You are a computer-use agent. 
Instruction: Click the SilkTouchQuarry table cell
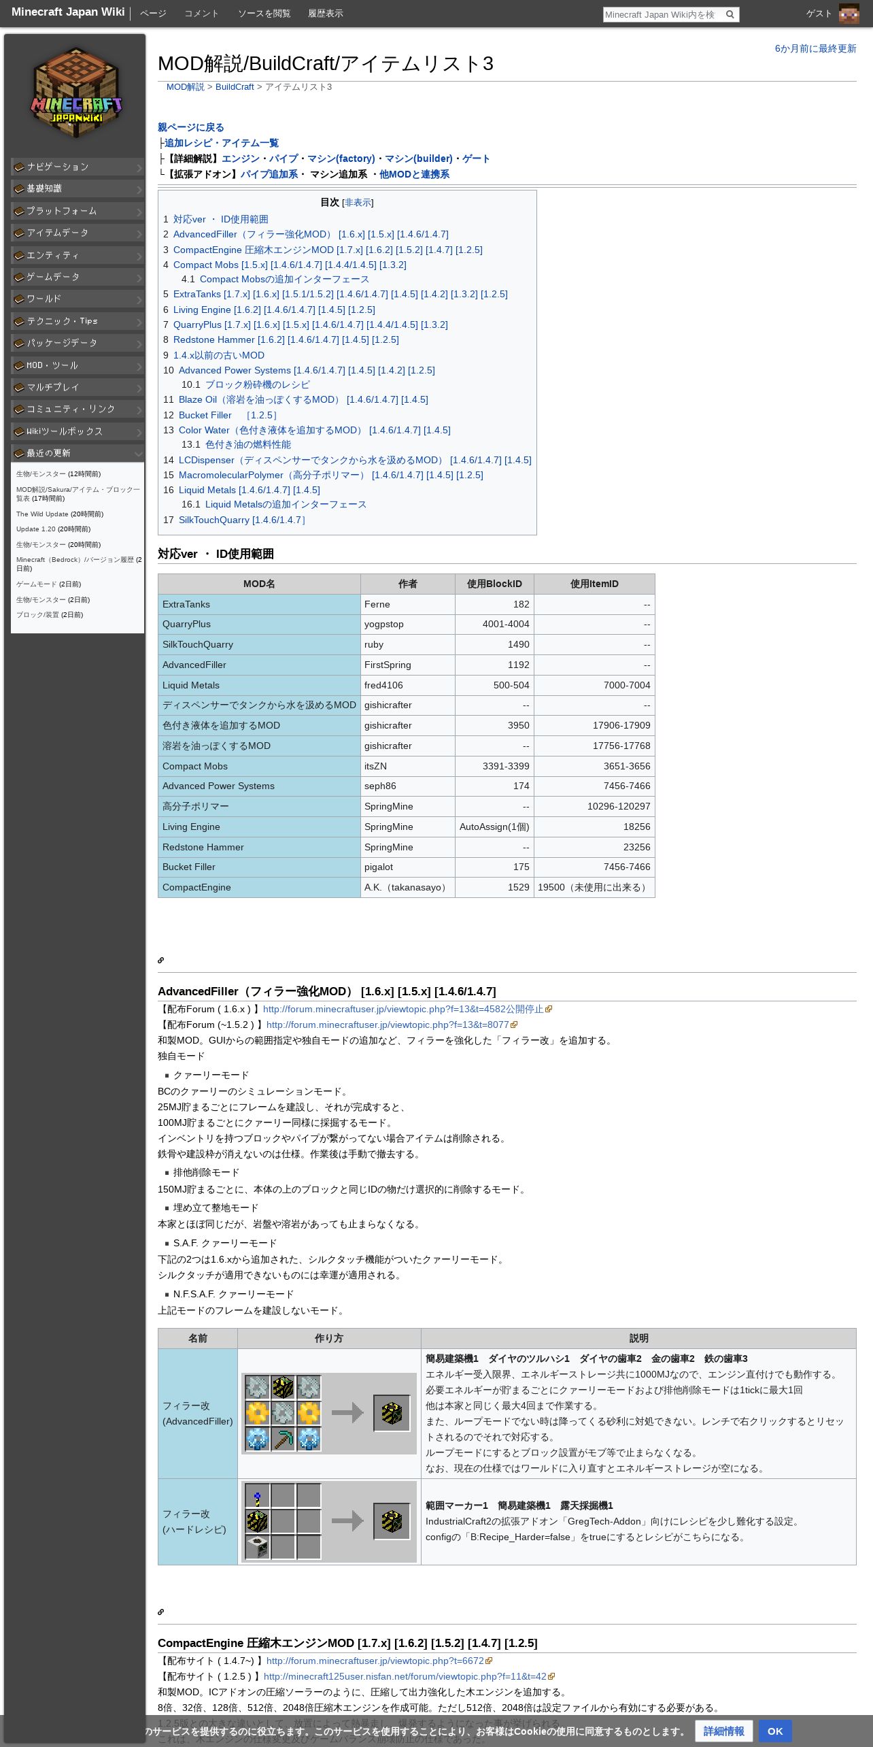(259, 644)
